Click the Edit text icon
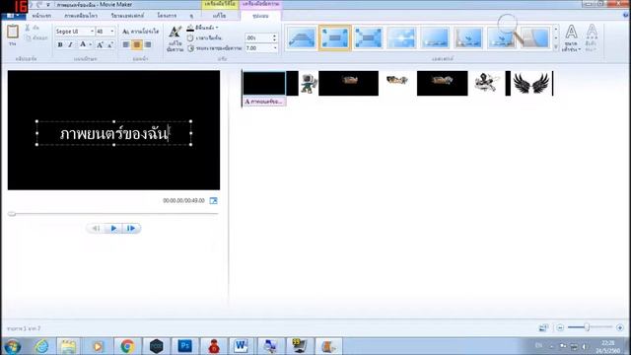Viewport: 631px width, 355px height. [x=175, y=38]
